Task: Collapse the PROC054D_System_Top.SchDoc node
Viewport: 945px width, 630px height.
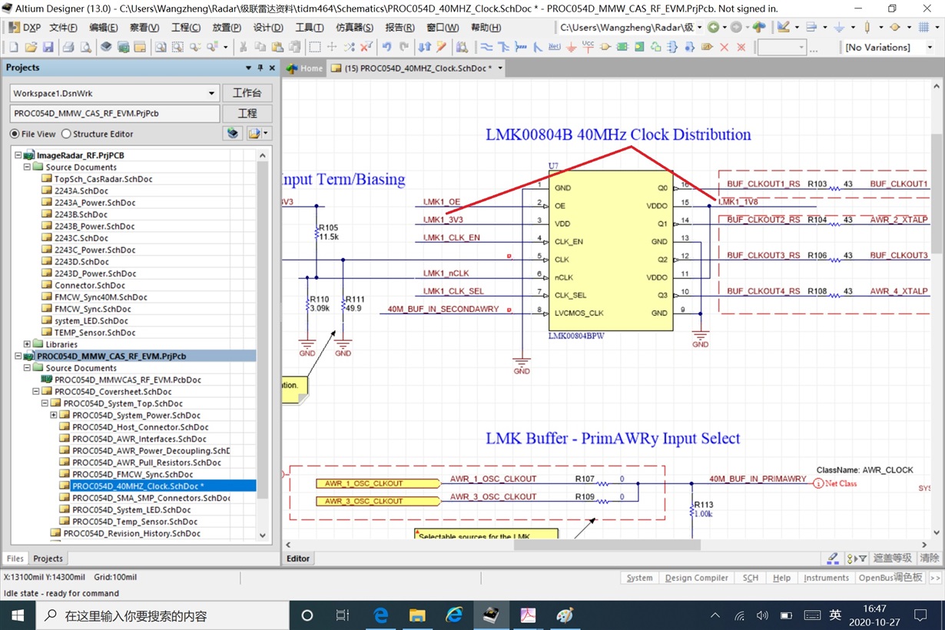Action: [45, 403]
